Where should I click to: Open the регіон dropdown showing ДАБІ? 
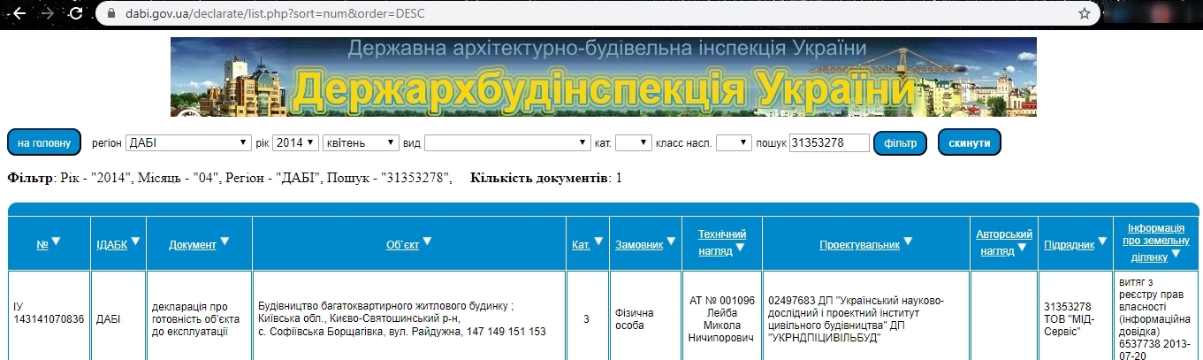pyautogui.click(x=188, y=142)
